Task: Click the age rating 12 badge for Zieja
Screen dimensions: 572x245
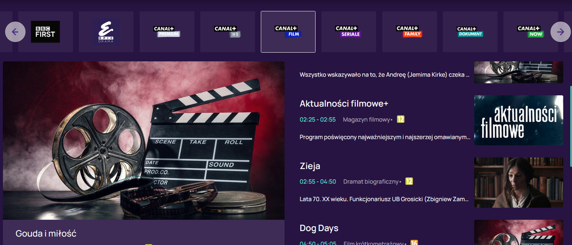Action: pyautogui.click(x=409, y=182)
